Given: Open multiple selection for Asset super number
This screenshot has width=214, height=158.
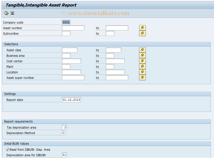Looking at the screenshot, I should click(142, 77).
